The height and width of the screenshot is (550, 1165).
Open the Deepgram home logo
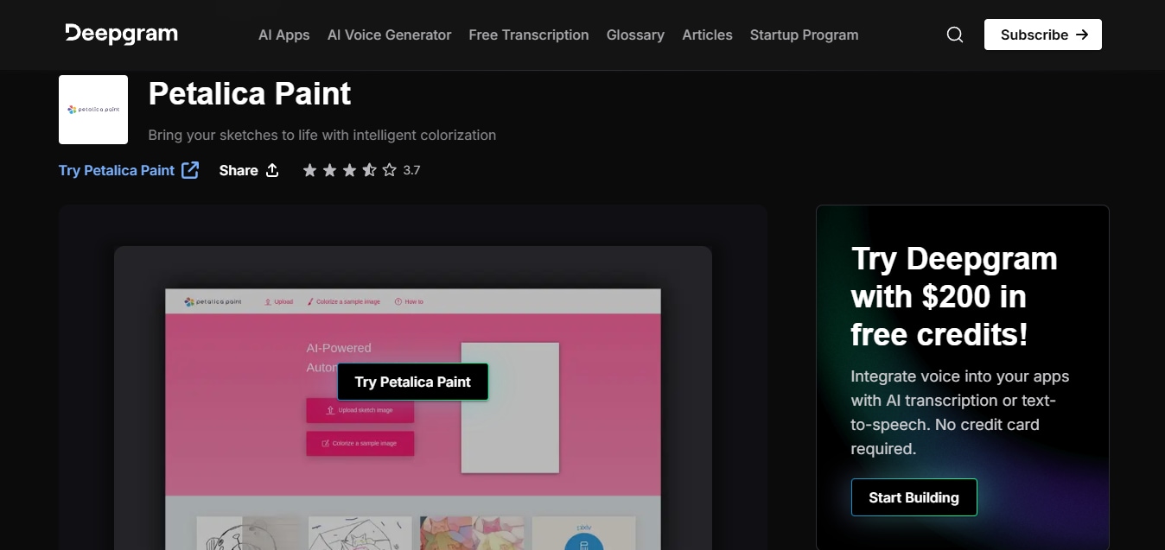pos(121,34)
